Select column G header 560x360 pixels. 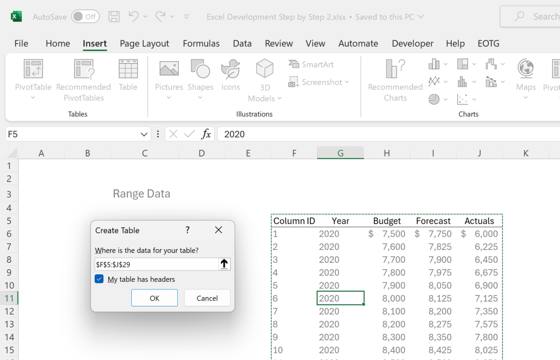(340, 153)
